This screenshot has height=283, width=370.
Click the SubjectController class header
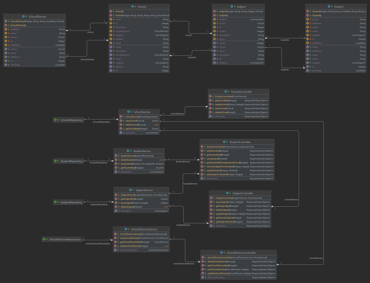[x=240, y=193]
